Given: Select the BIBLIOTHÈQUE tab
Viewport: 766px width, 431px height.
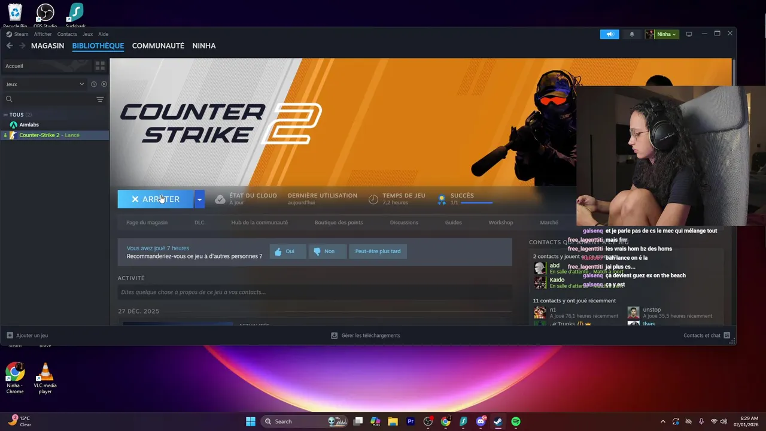Looking at the screenshot, I should (98, 45).
